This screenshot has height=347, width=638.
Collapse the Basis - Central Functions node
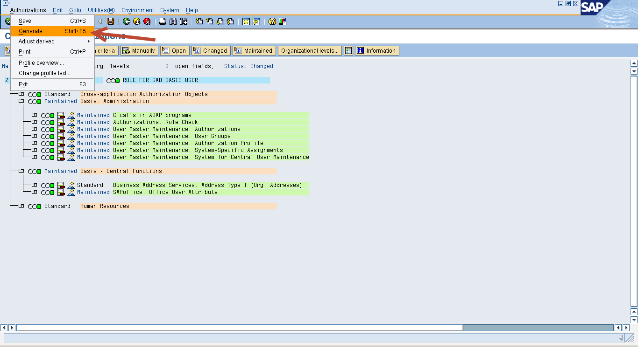21,171
